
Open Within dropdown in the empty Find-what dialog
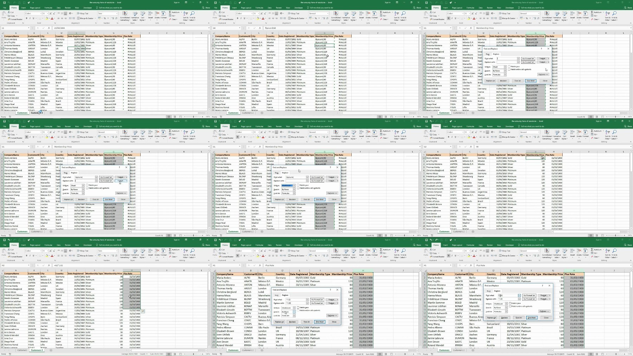(505, 67)
